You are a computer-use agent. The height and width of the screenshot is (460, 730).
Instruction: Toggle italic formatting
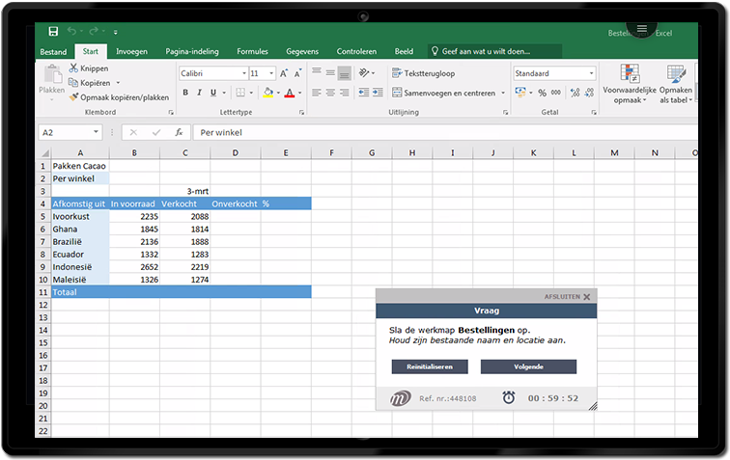(x=199, y=93)
